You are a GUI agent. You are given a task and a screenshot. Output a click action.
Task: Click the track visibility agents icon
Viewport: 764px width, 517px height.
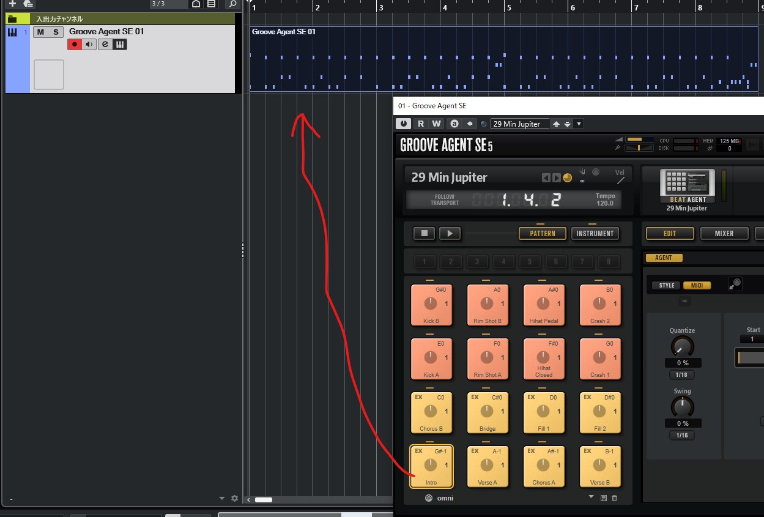196,4
